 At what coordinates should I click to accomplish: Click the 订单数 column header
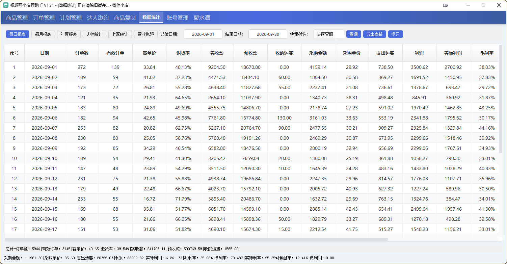82,53
